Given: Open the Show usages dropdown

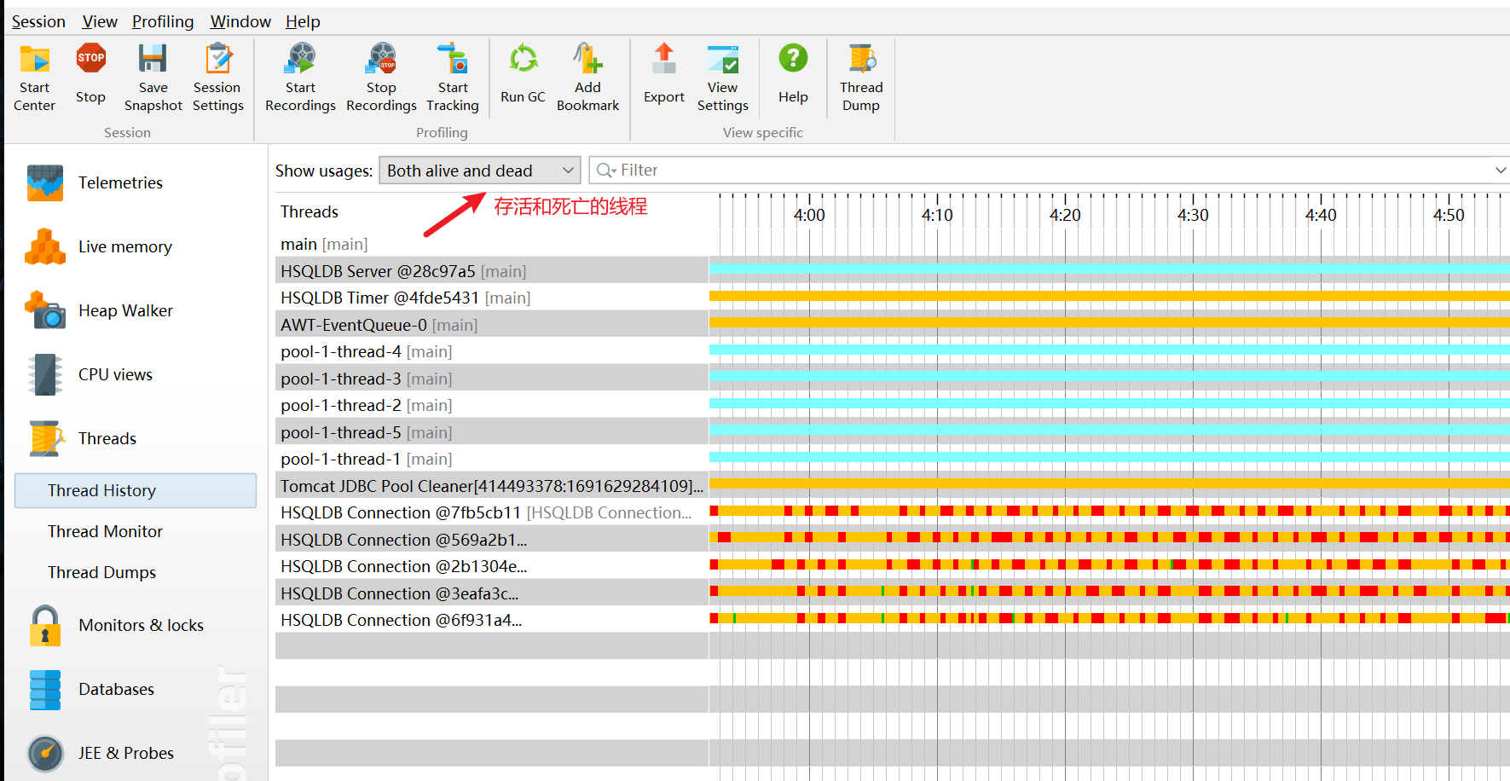Looking at the screenshot, I should coord(479,171).
